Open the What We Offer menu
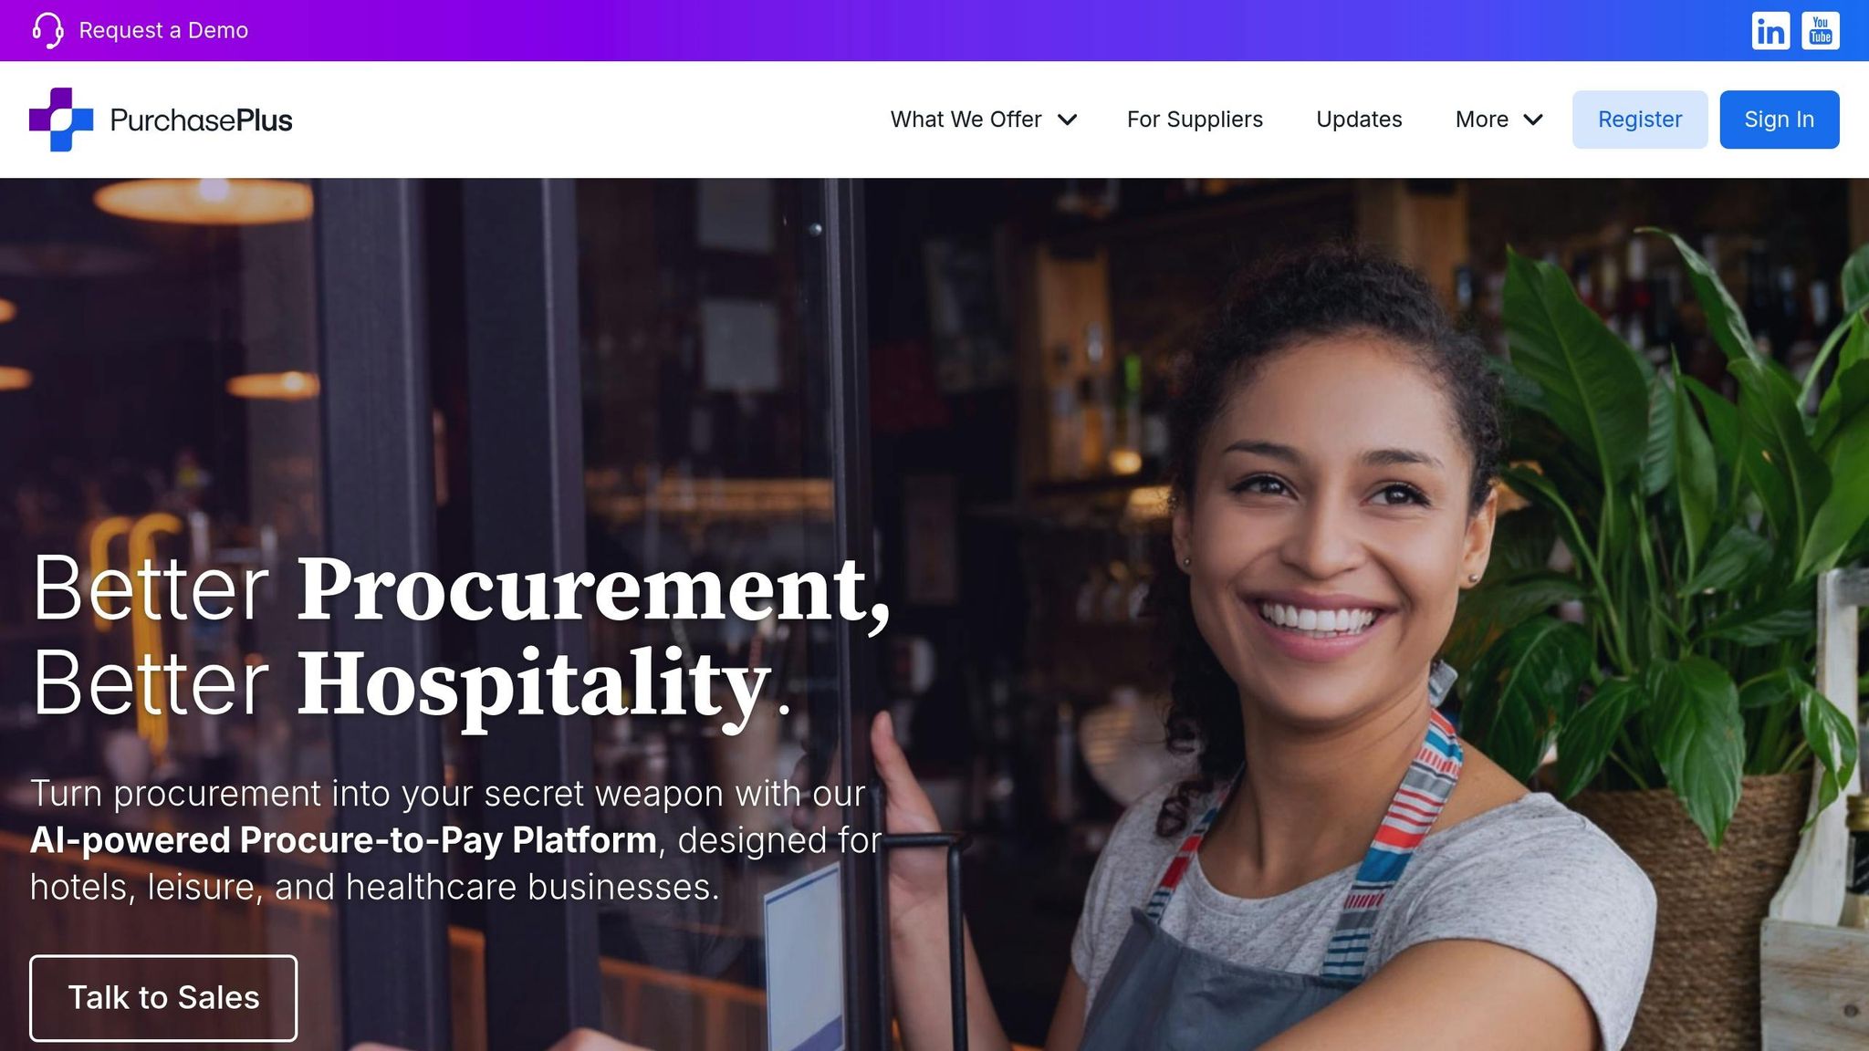1869x1051 pixels. pos(984,120)
